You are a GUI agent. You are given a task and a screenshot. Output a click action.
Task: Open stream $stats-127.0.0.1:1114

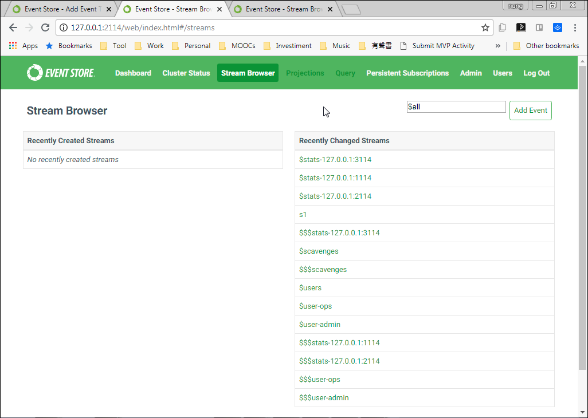pos(335,178)
